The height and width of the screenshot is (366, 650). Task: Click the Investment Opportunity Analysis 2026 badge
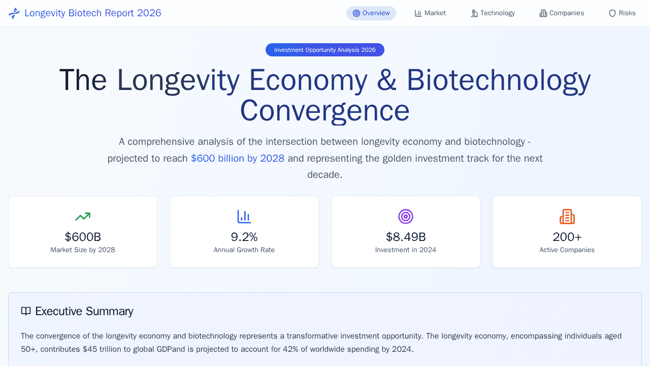coord(325,50)
